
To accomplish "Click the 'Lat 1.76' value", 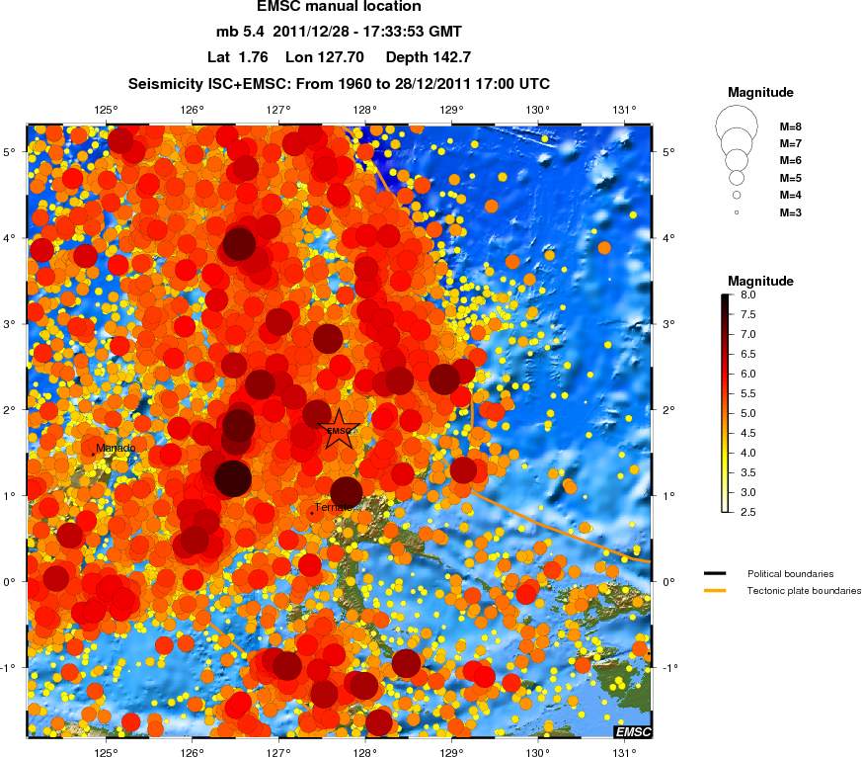I will 238,57.
